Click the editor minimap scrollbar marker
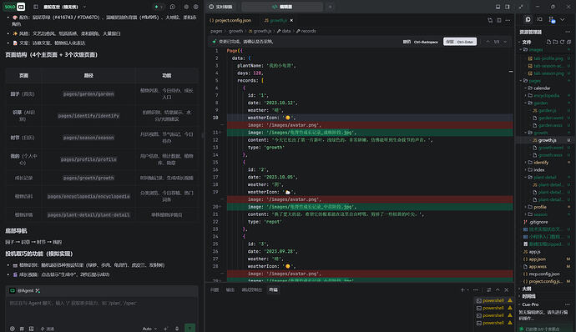 point(511,71)
